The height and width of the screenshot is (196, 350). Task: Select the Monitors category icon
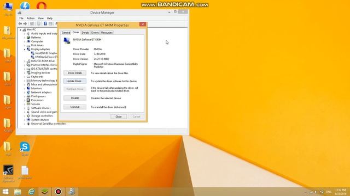tap(28, 88)
